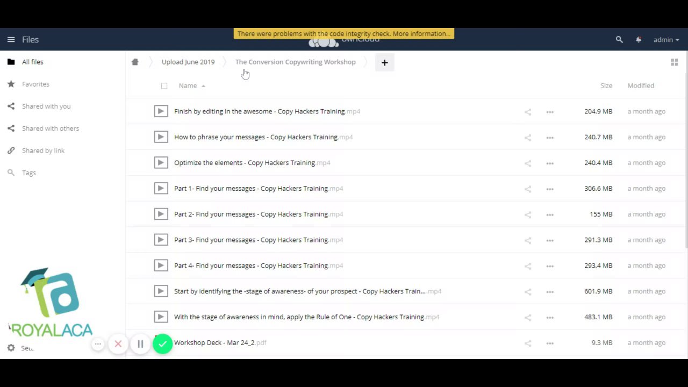Share Part 4- Find your messages file
Screen dimensions: 688x387
tap(528, 266)
